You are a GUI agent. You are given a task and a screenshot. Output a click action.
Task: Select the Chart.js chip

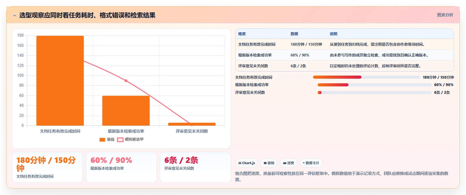coord(246,163)
